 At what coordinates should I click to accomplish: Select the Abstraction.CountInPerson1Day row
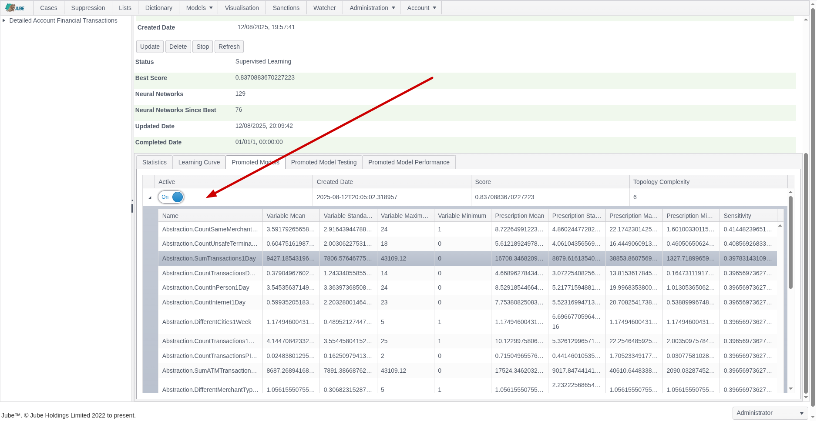[x=467, y=287]
